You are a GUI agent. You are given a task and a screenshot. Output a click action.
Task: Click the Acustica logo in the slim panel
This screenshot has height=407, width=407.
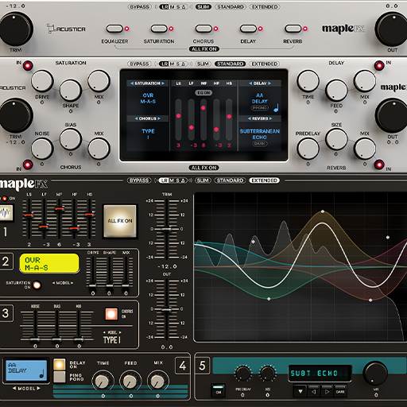click(66, 29)
